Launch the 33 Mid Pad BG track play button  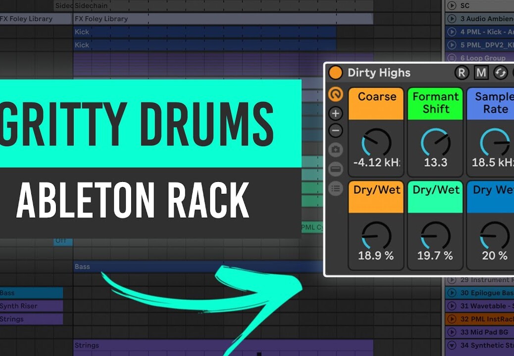(x=452, y=332)
